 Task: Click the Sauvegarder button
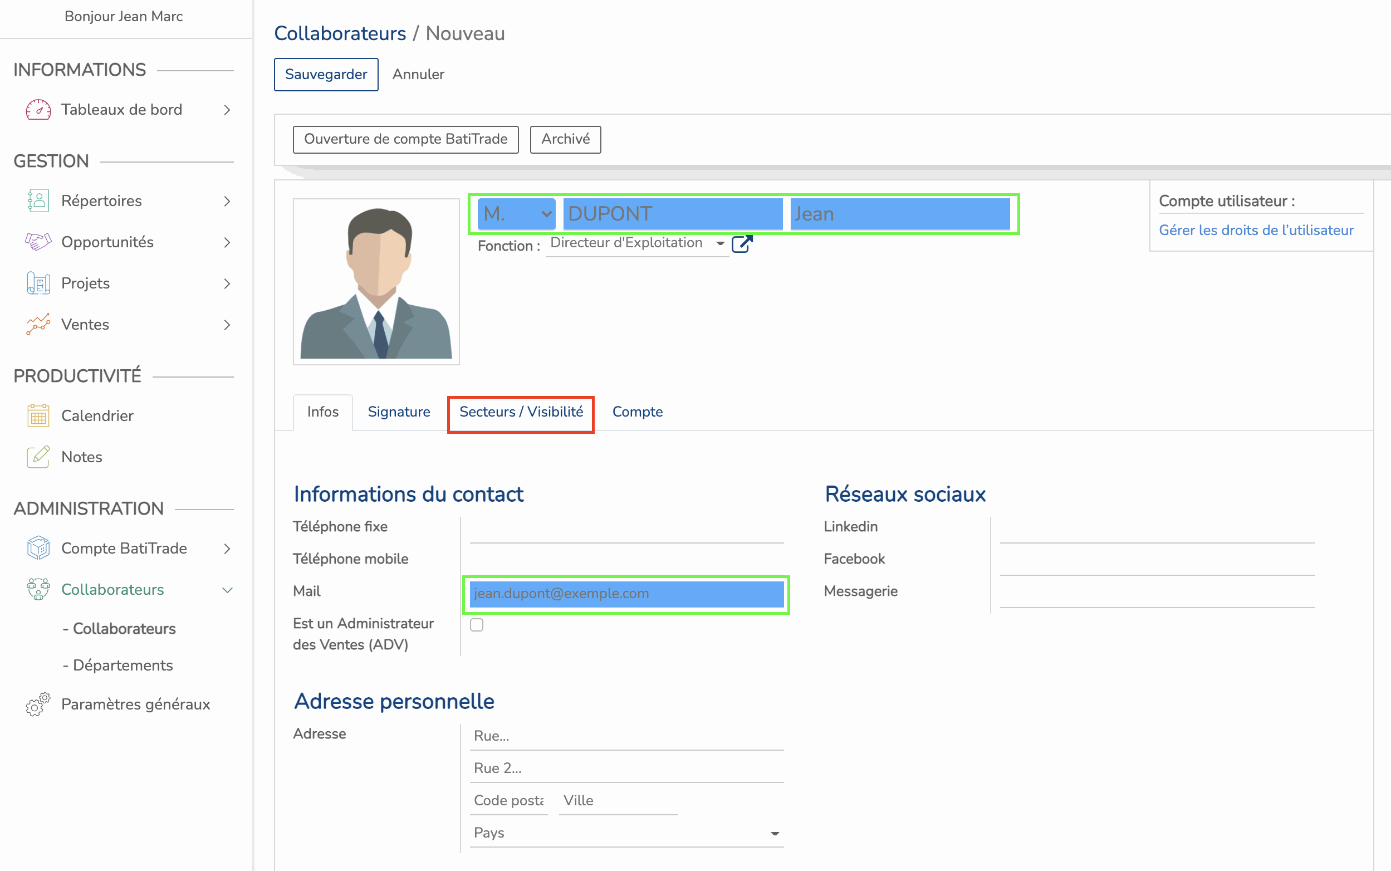click(324, 74)
